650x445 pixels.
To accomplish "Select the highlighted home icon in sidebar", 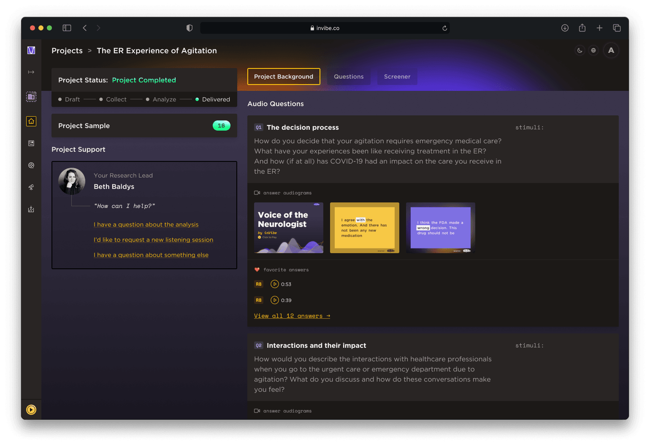I will click(x=31, y=121).
